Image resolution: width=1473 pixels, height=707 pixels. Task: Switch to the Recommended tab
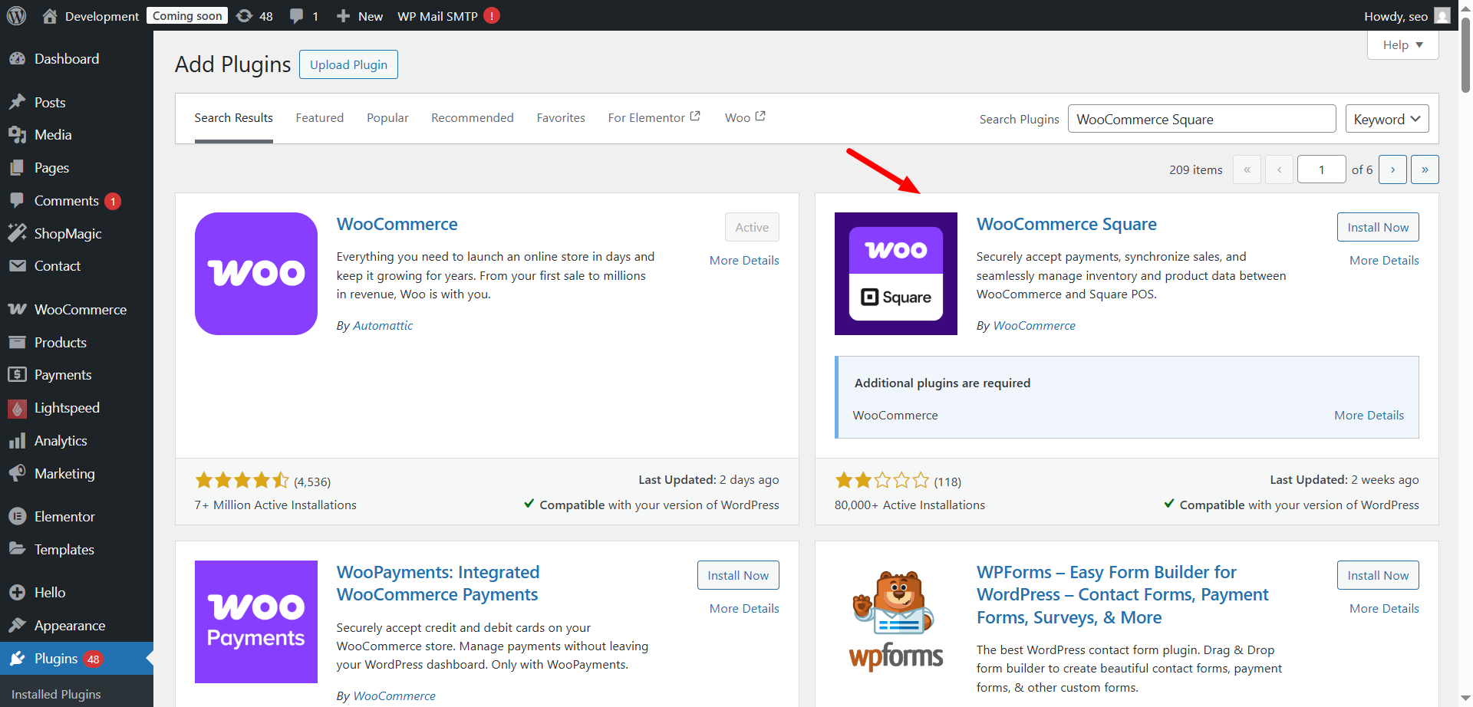coord(473,118)
